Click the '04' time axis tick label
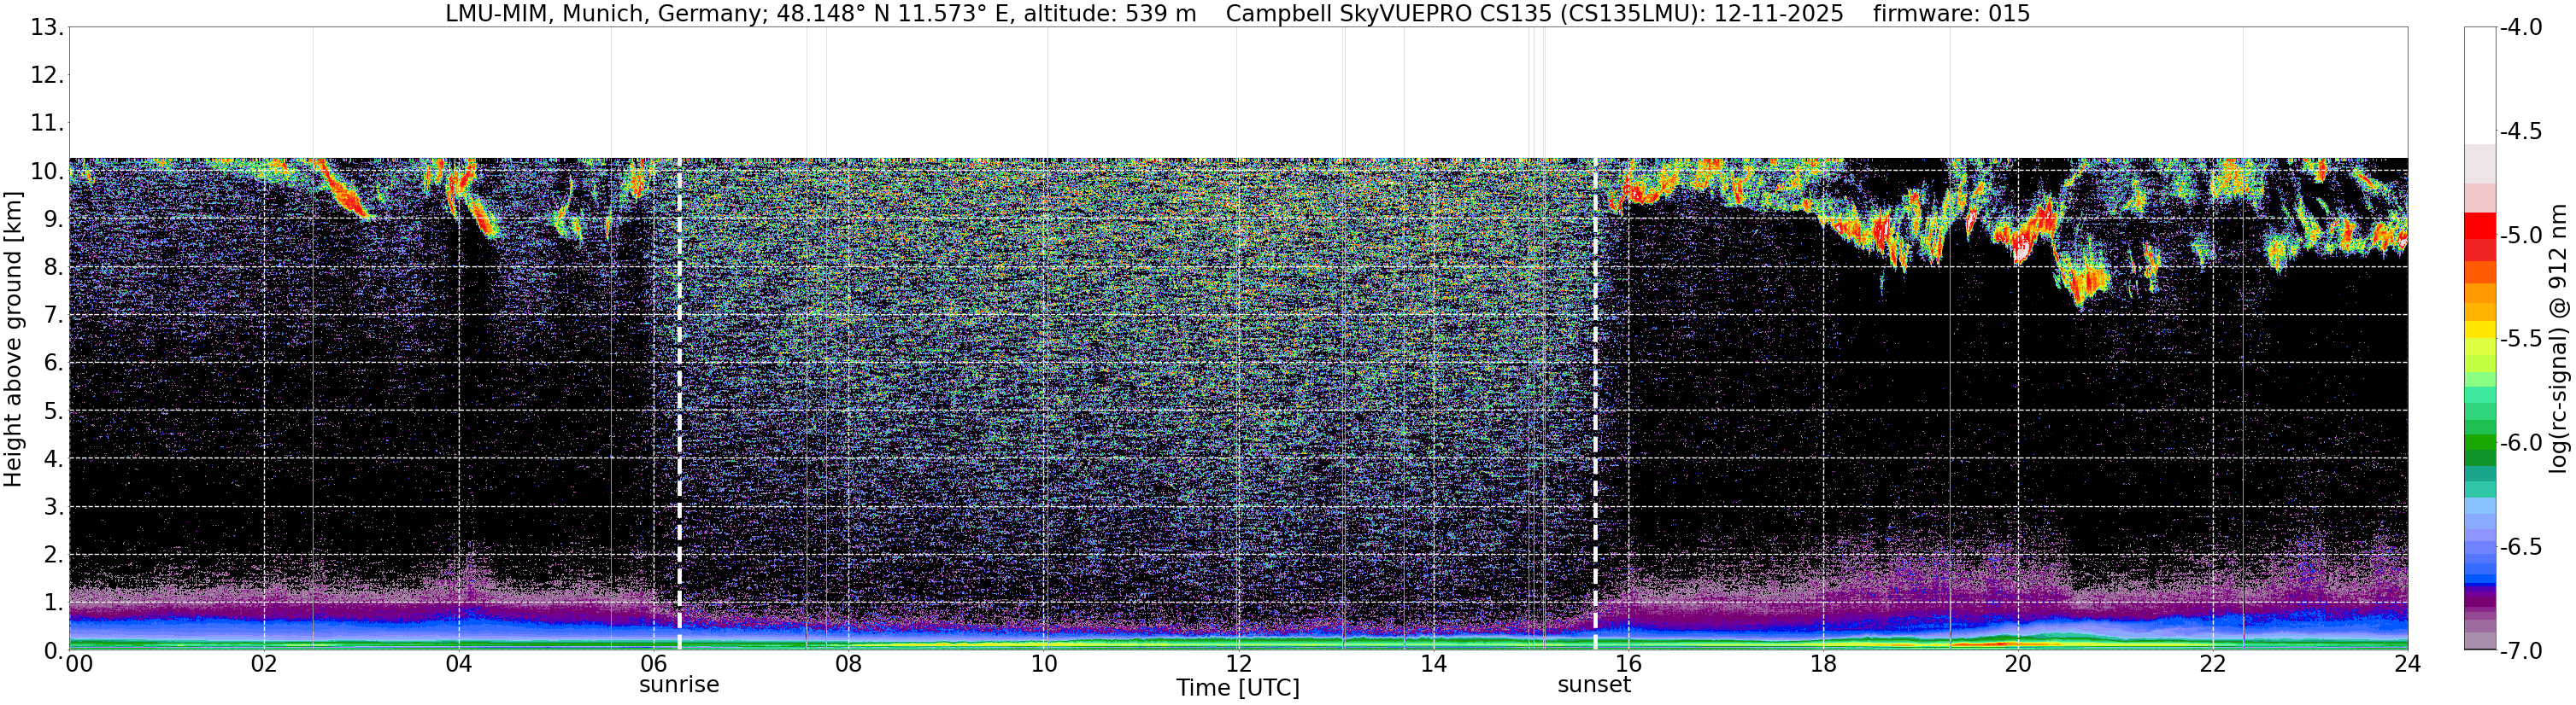Image resolution: width=2576 pixels, height=705 pixels. click(x=459, y=664)
